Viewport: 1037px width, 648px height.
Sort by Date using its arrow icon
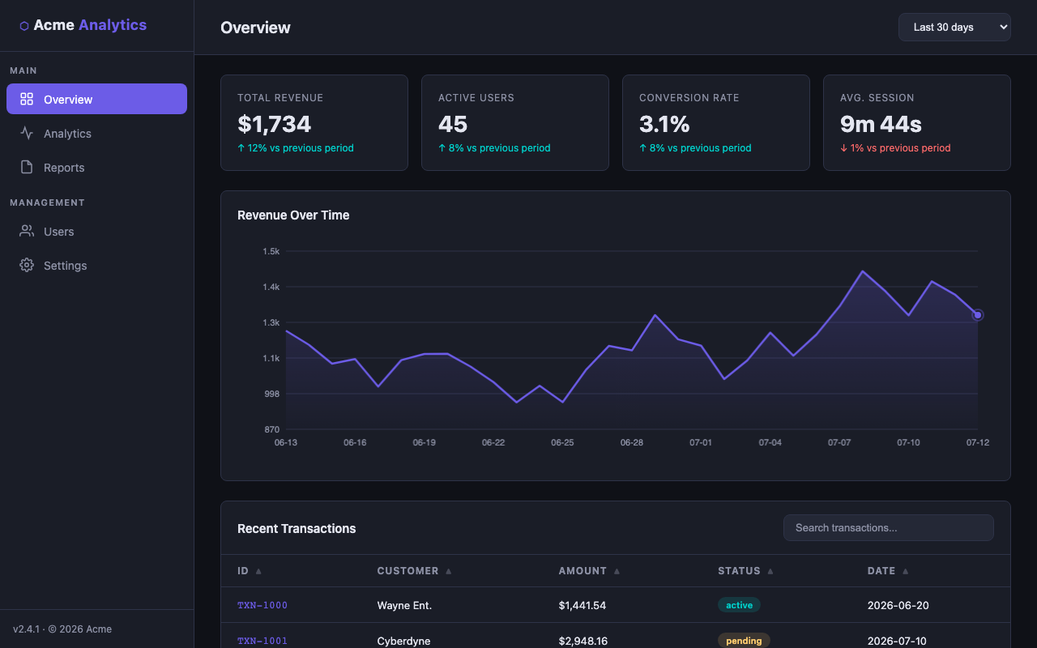coord(905,571)
